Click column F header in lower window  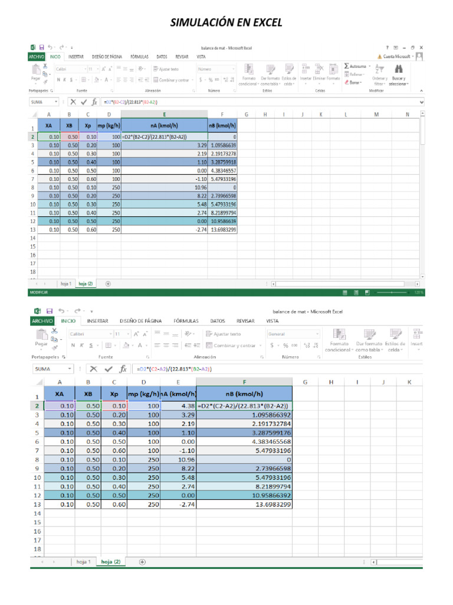pos(244,382)
